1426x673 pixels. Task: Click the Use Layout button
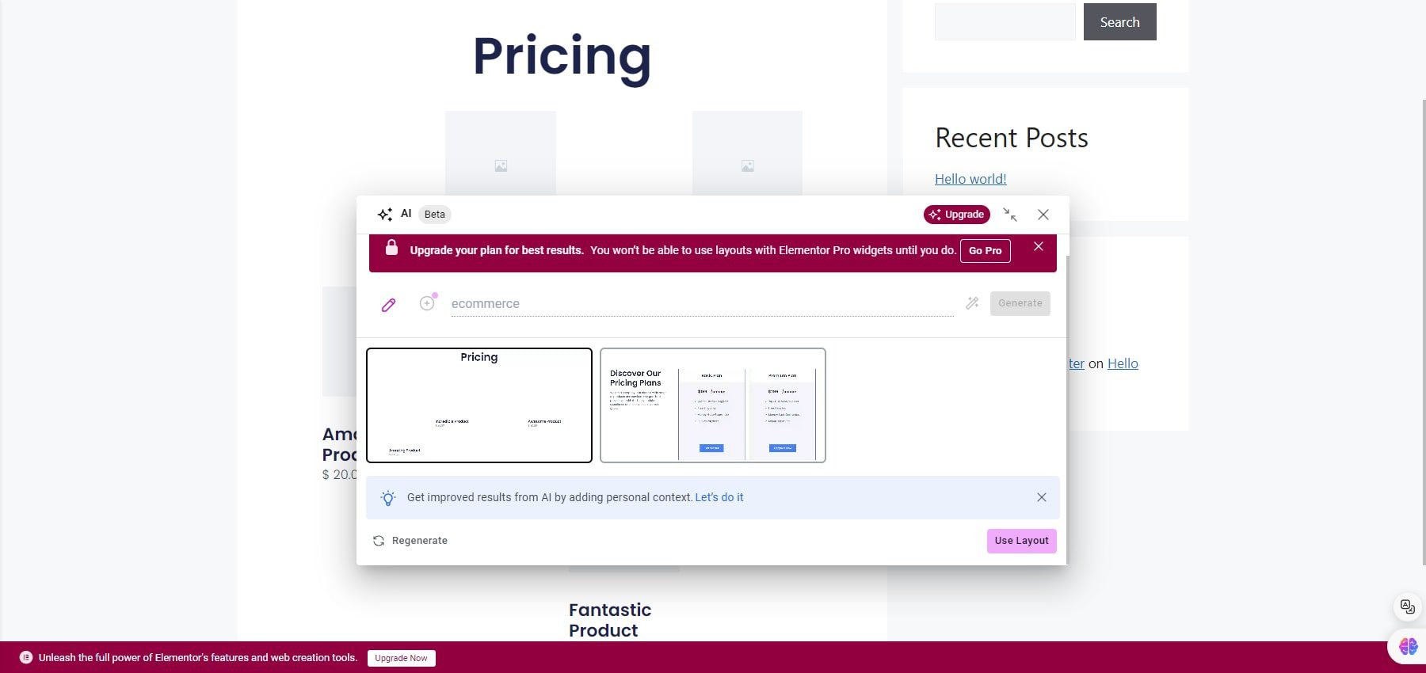1021,540
